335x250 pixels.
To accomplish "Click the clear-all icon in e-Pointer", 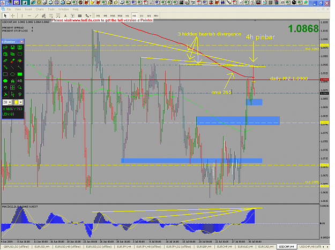I will pyautogui.click(x=20, y=61).
